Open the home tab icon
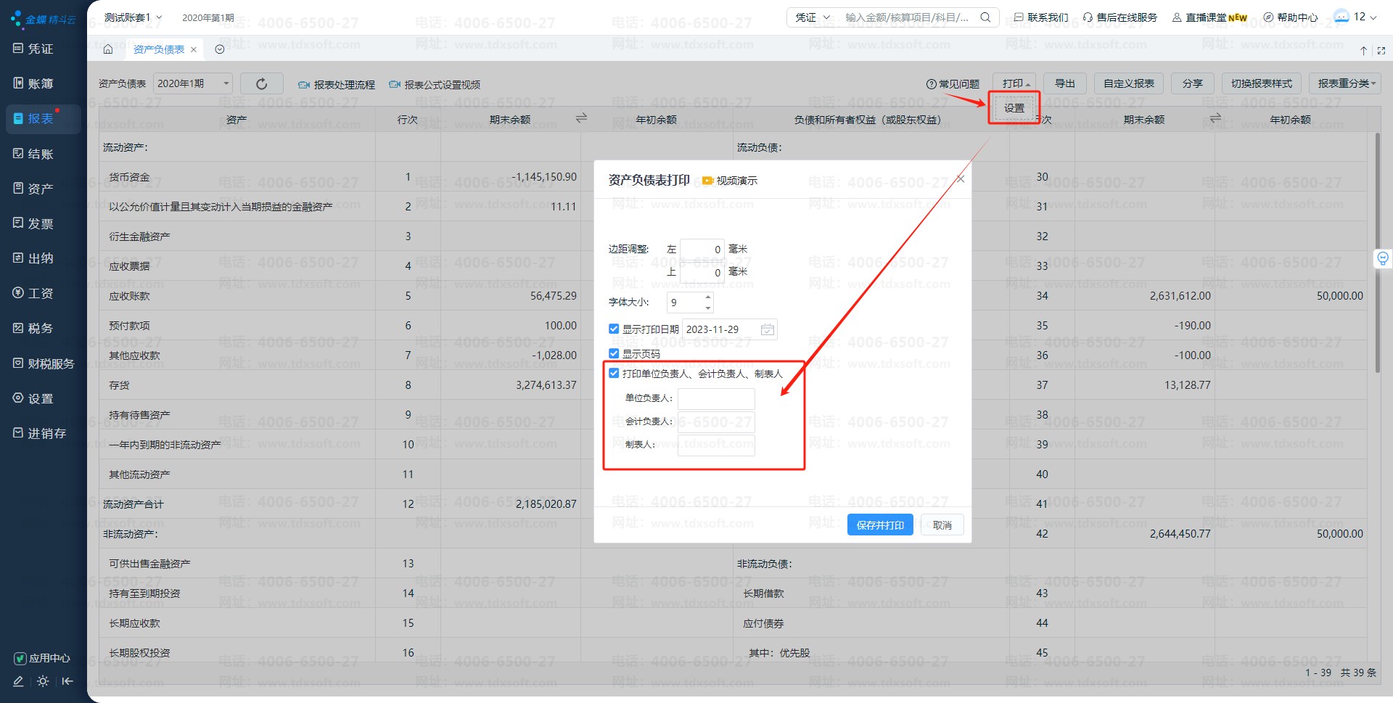The height and width of the screenshot is (703, 1393). coord(108,49)
